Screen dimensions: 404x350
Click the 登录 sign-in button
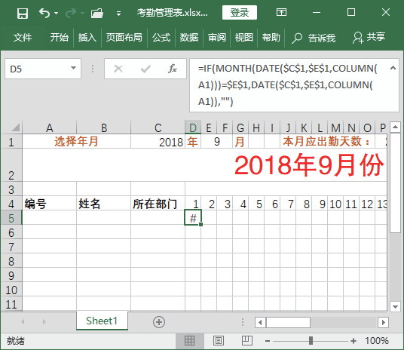pos(240,12)
